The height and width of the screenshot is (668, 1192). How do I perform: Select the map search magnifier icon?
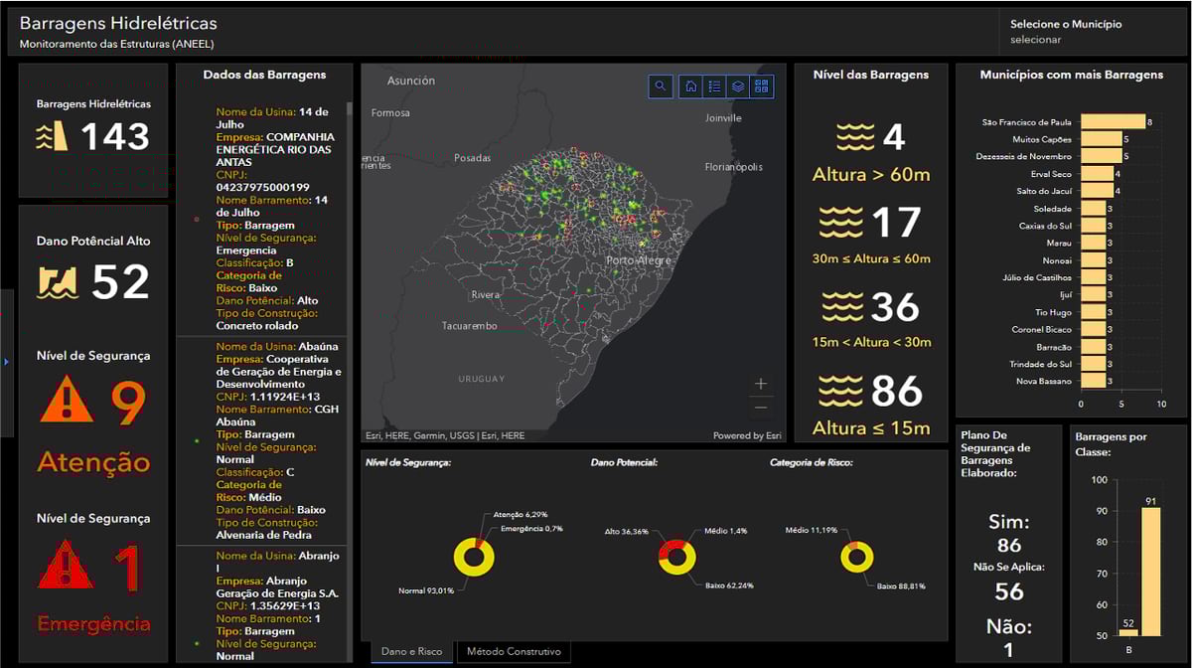pyautogui.click(x=661, y=86)
